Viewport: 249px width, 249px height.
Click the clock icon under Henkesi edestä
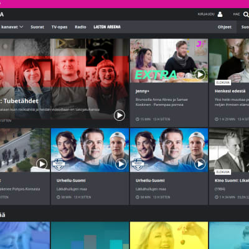pos(217,119)
